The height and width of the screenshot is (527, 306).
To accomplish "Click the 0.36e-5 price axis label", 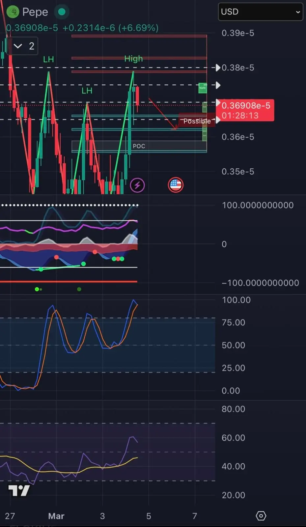I will pyautogui.click(x=238, y=137).
